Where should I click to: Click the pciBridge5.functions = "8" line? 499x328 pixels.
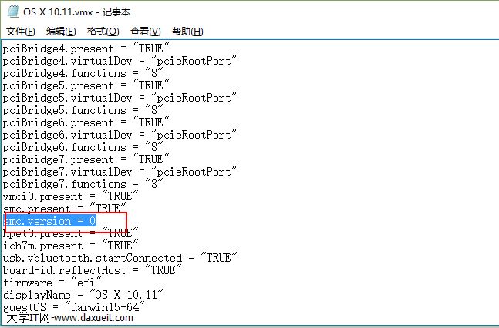coord(83,110)
